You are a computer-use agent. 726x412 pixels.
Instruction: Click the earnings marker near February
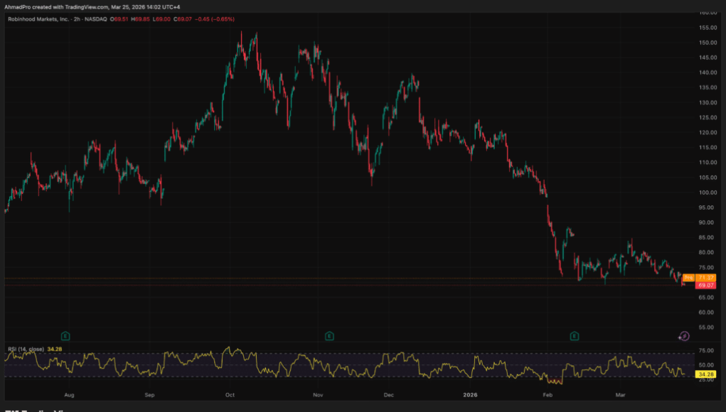pos(573,335)
